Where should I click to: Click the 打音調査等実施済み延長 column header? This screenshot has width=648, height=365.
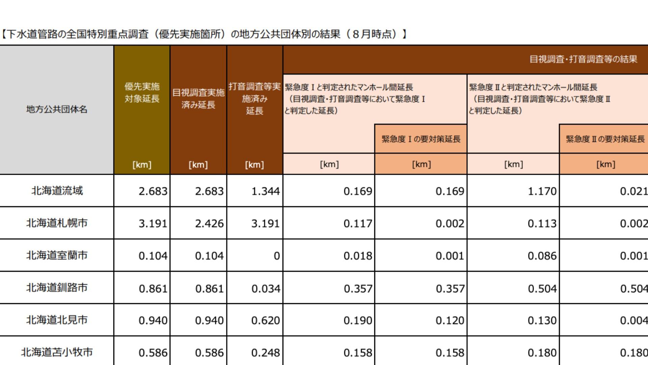click(x=254, y=98)
